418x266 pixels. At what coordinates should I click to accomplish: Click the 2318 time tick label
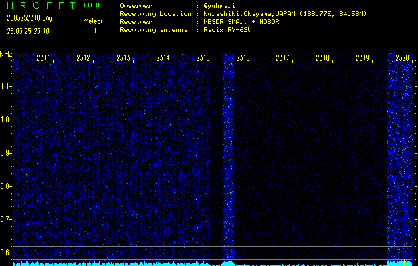coord(322,59)
